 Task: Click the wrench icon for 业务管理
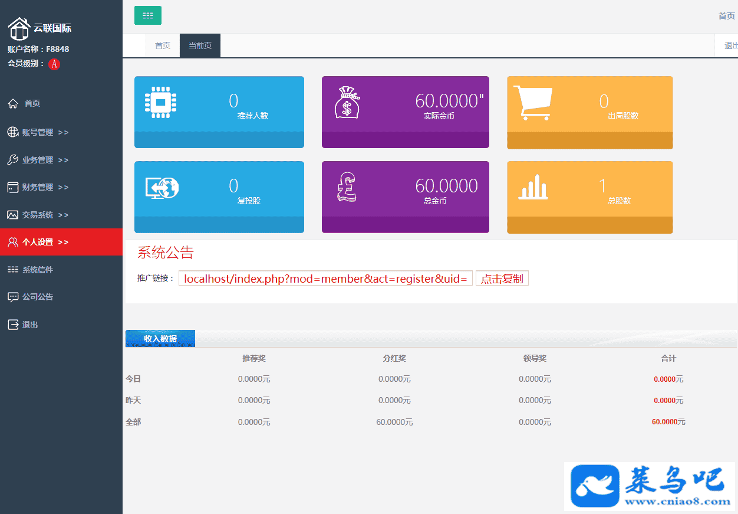tap(12, 160)
